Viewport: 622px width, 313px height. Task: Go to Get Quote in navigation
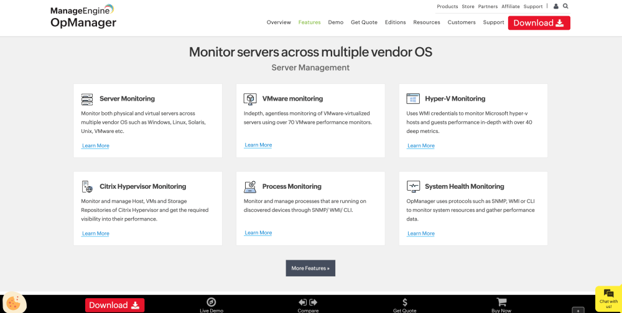pyautogui.click(x=364, y=22)
